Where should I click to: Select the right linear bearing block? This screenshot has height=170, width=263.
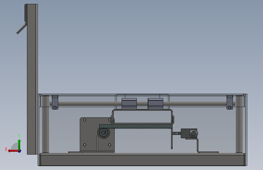(156, 104)
